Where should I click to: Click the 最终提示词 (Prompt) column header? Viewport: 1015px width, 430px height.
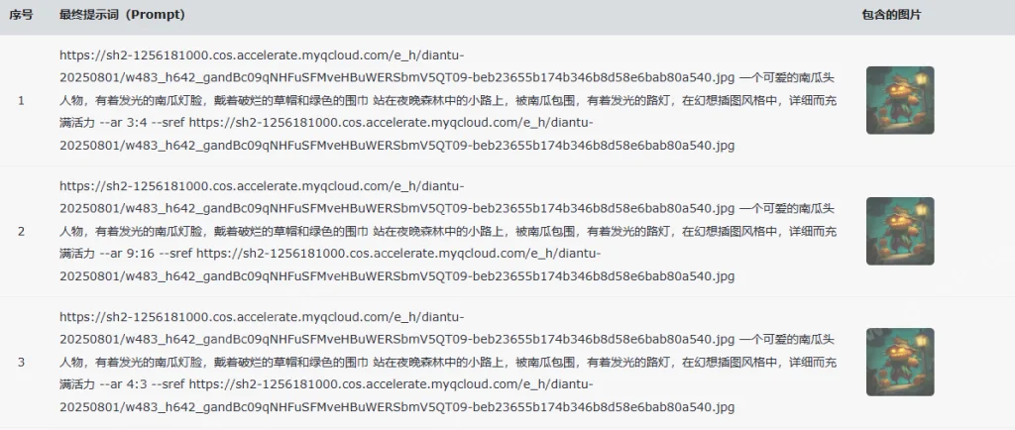(x=122, y=15)
